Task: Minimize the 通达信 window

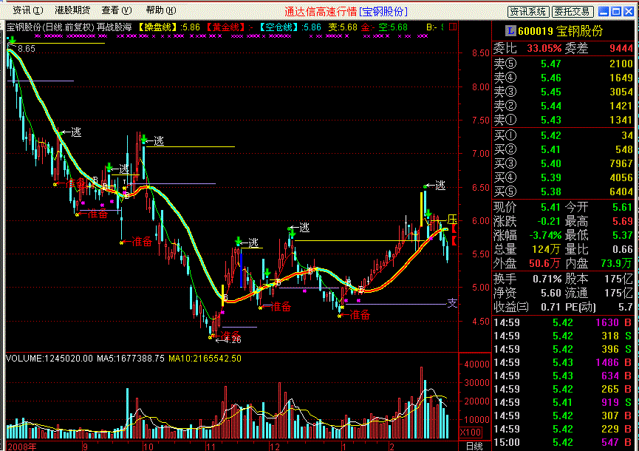Action: [x=604, y=12]
